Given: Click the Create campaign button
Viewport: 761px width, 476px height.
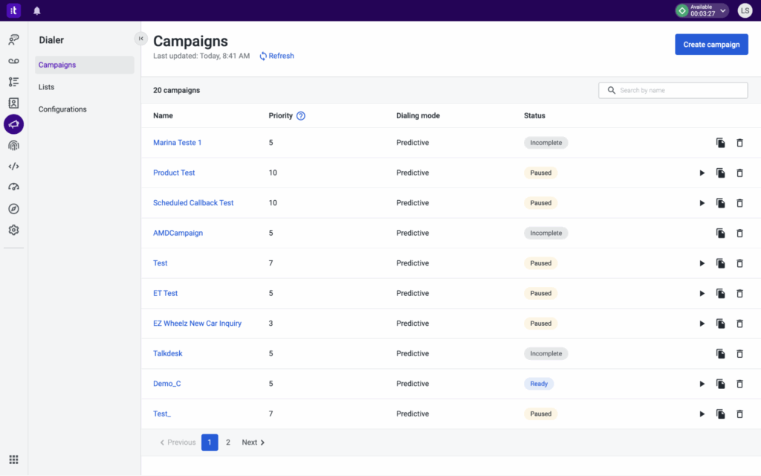Looking at the screenshot, I should click(x=711, y=45).
